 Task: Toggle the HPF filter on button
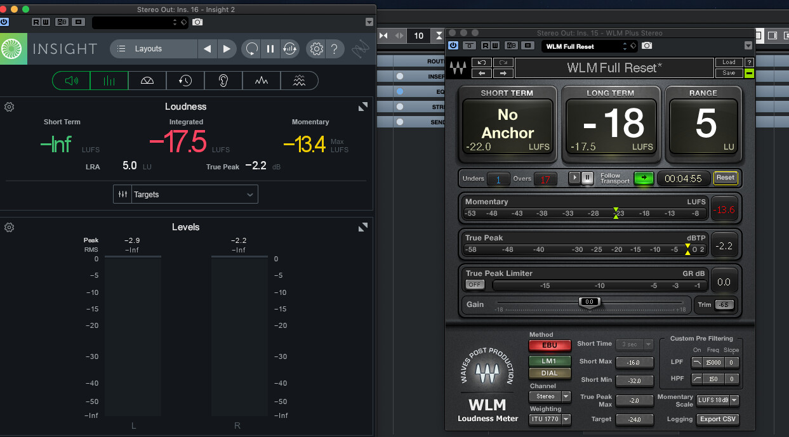697,379
